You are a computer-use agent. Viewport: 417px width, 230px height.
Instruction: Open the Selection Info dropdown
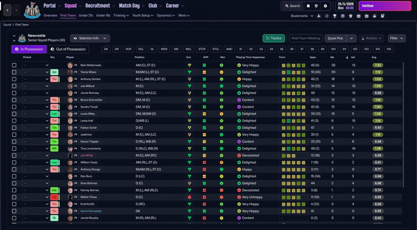click(90, 38)
